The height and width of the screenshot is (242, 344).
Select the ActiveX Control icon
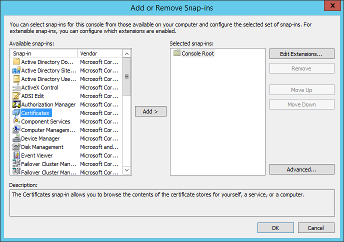coord(16,87)
